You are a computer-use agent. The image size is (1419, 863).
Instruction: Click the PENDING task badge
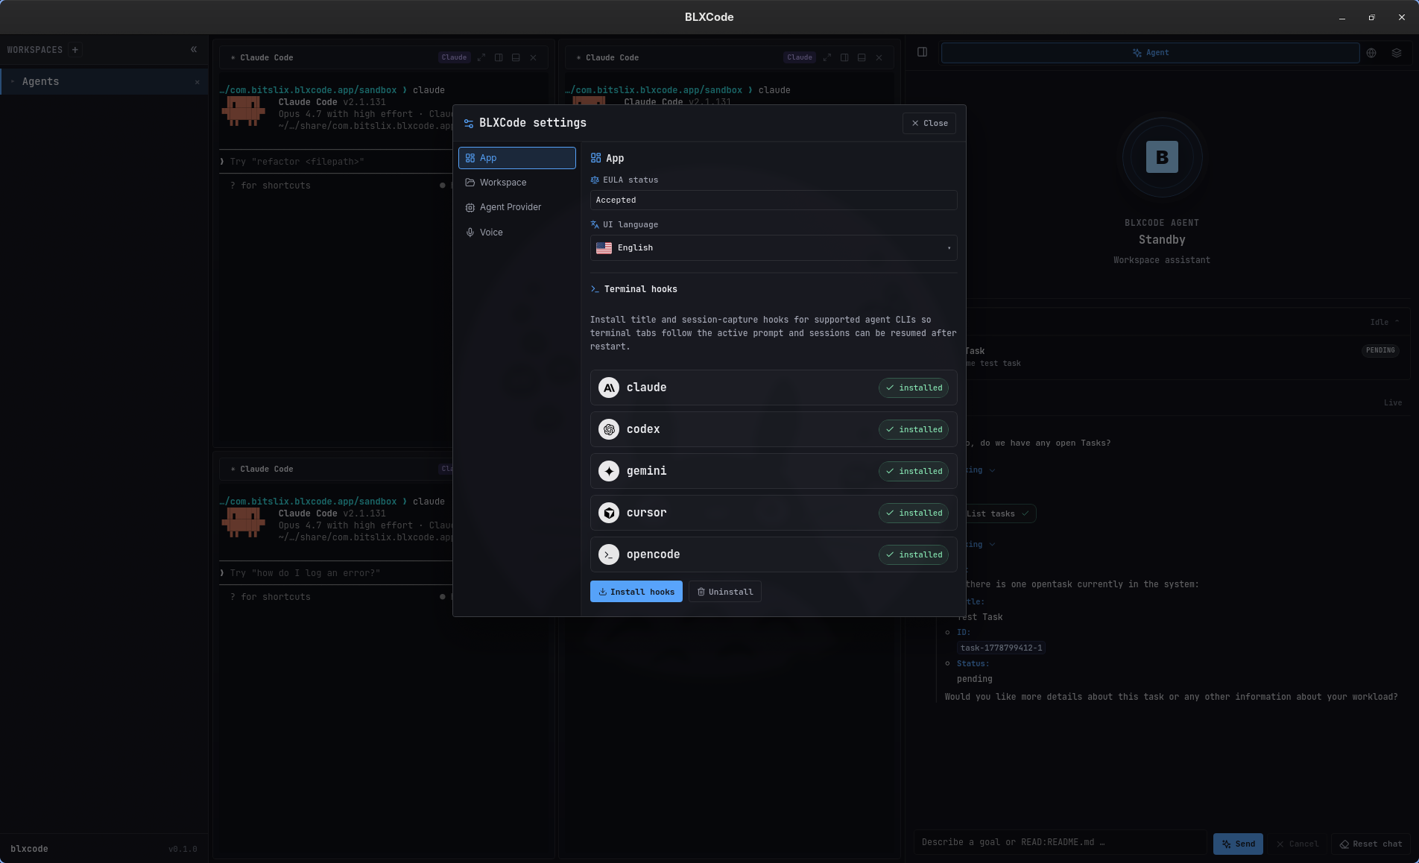(1380, 350)
